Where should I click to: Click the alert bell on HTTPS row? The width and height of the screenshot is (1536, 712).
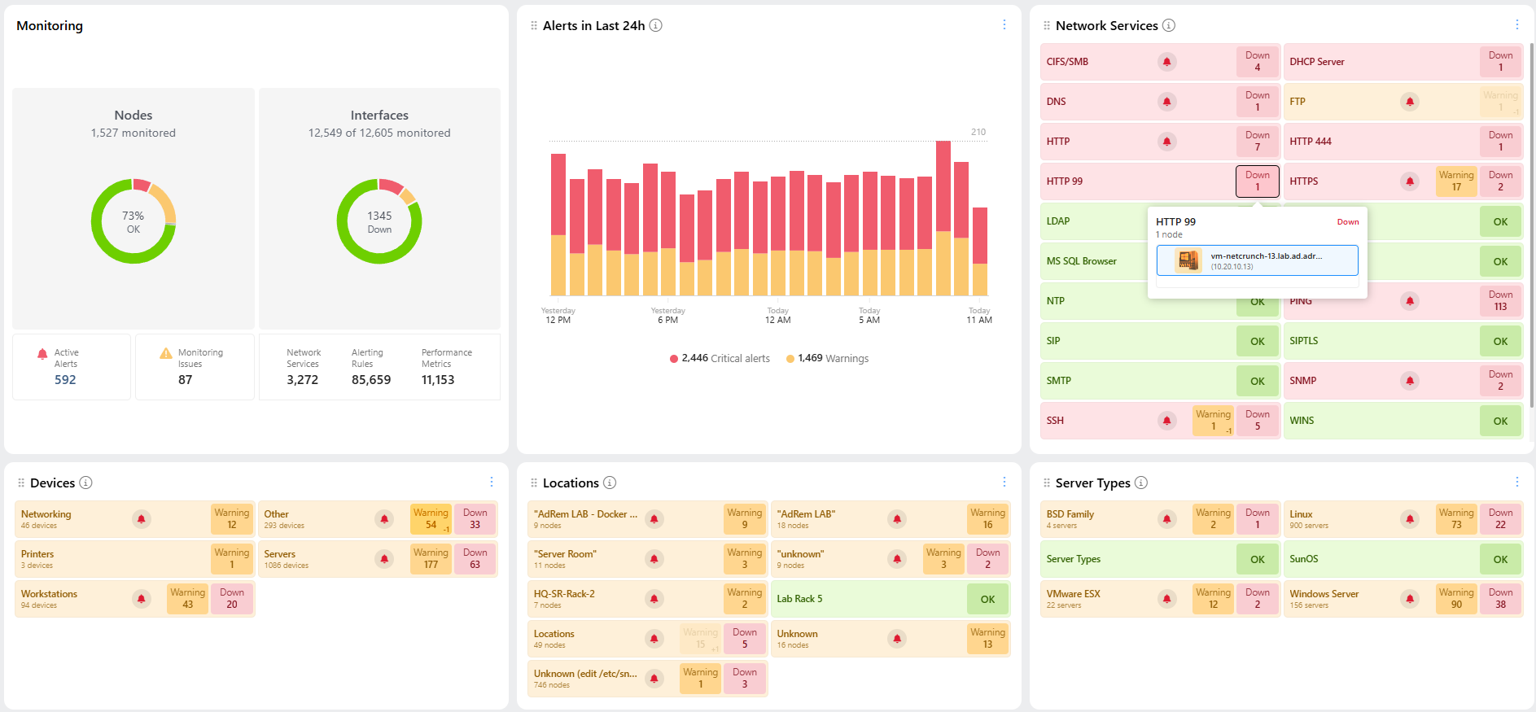click(1410, 181)
